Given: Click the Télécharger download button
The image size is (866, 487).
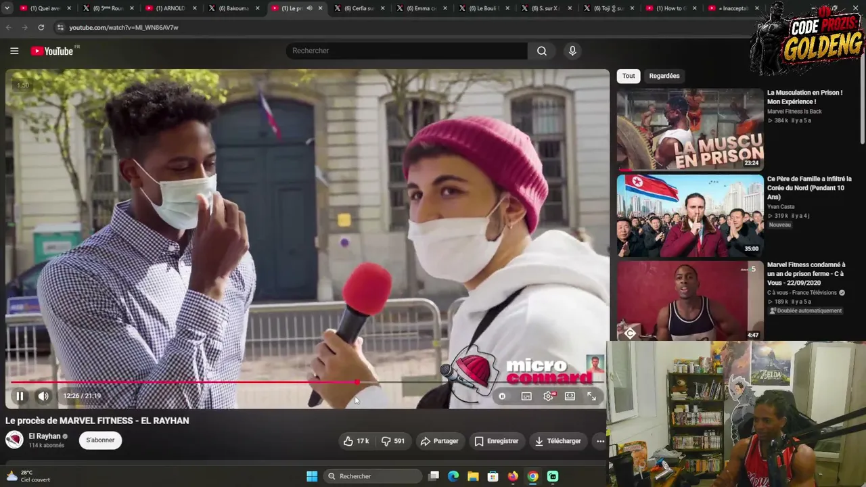Looking at the screenshot, I should pos(558,441).
